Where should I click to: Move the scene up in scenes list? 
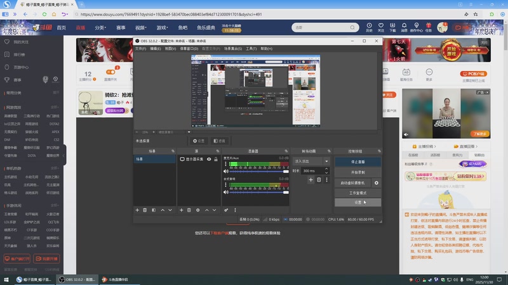pos(163,210)
